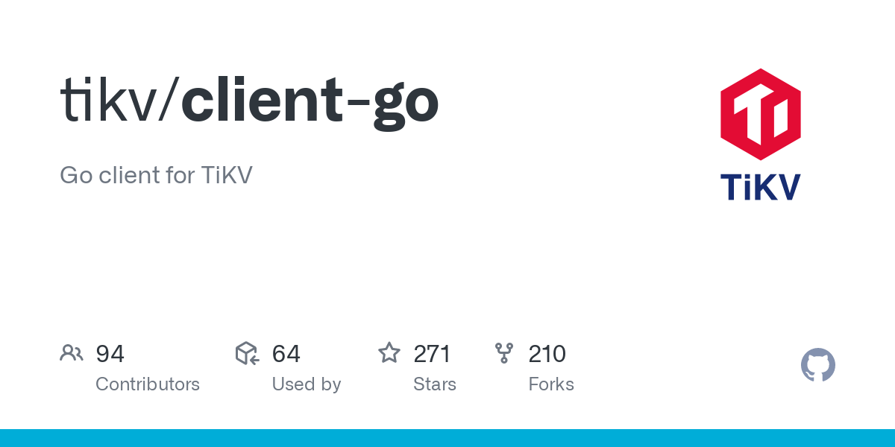The height and width of the screenshot is (447, 895).
Task: Click the Stars star icon
Action: click(389, 353)
